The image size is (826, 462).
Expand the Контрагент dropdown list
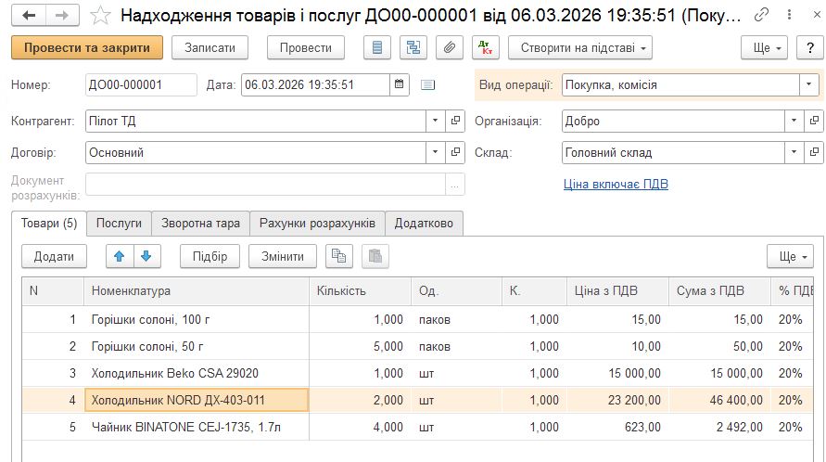point(436,121)
